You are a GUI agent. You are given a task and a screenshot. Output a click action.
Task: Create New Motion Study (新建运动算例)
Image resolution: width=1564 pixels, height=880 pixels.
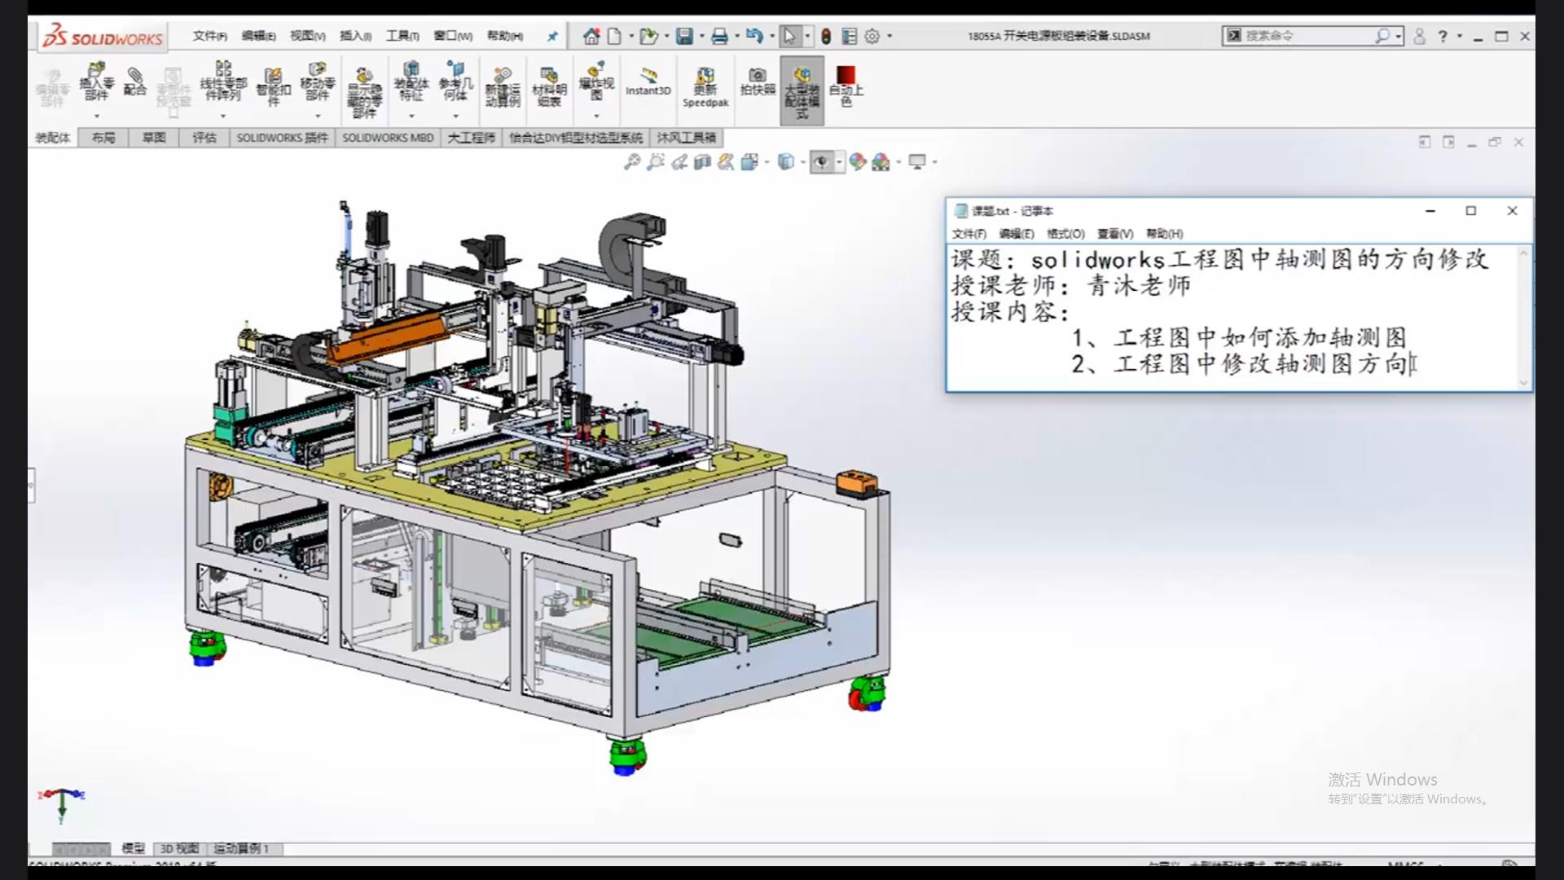(x=503, y=86)
